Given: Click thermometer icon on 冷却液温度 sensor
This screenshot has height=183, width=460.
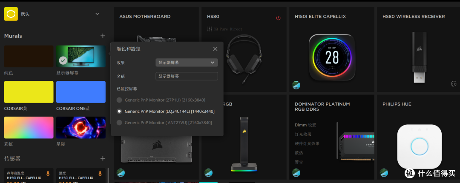Looking at the screenshot, I should (48, 173).
